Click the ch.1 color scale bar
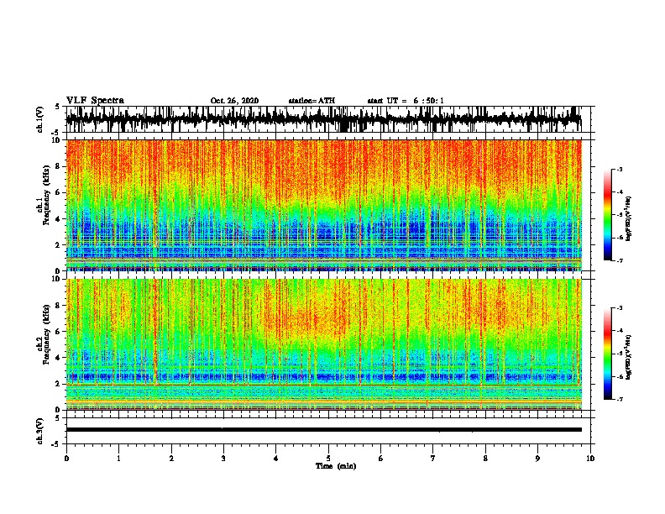Image resolution: width=665 pixels, height=514 pixels. click(x=607, y=215)
